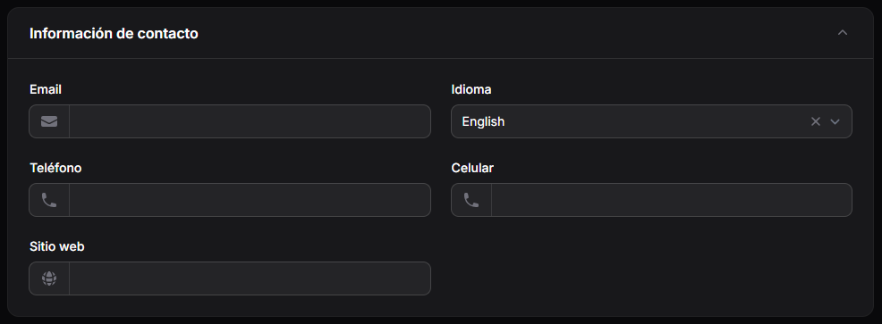Focus the Teléfono input field

250,200
